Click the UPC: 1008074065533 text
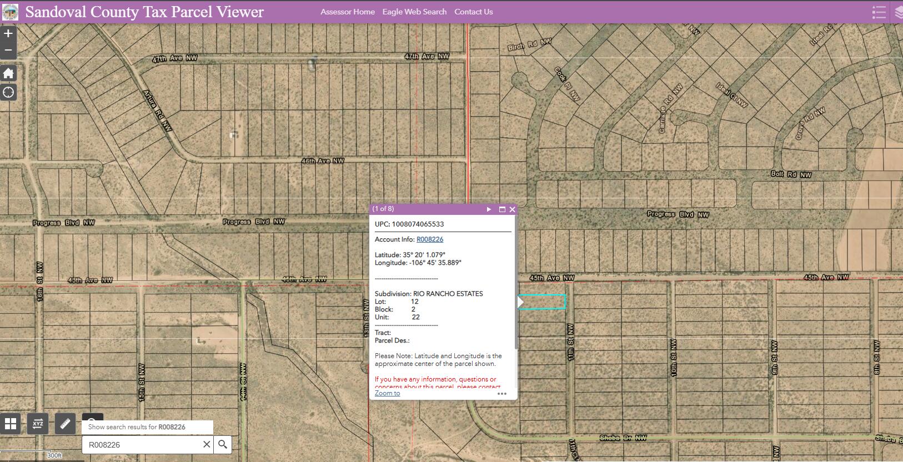Screen dimensions: 903x462 pyautogui.click(x=409, y=224)
